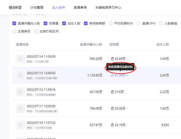Click transaction count 8,850

pos(165,125)
